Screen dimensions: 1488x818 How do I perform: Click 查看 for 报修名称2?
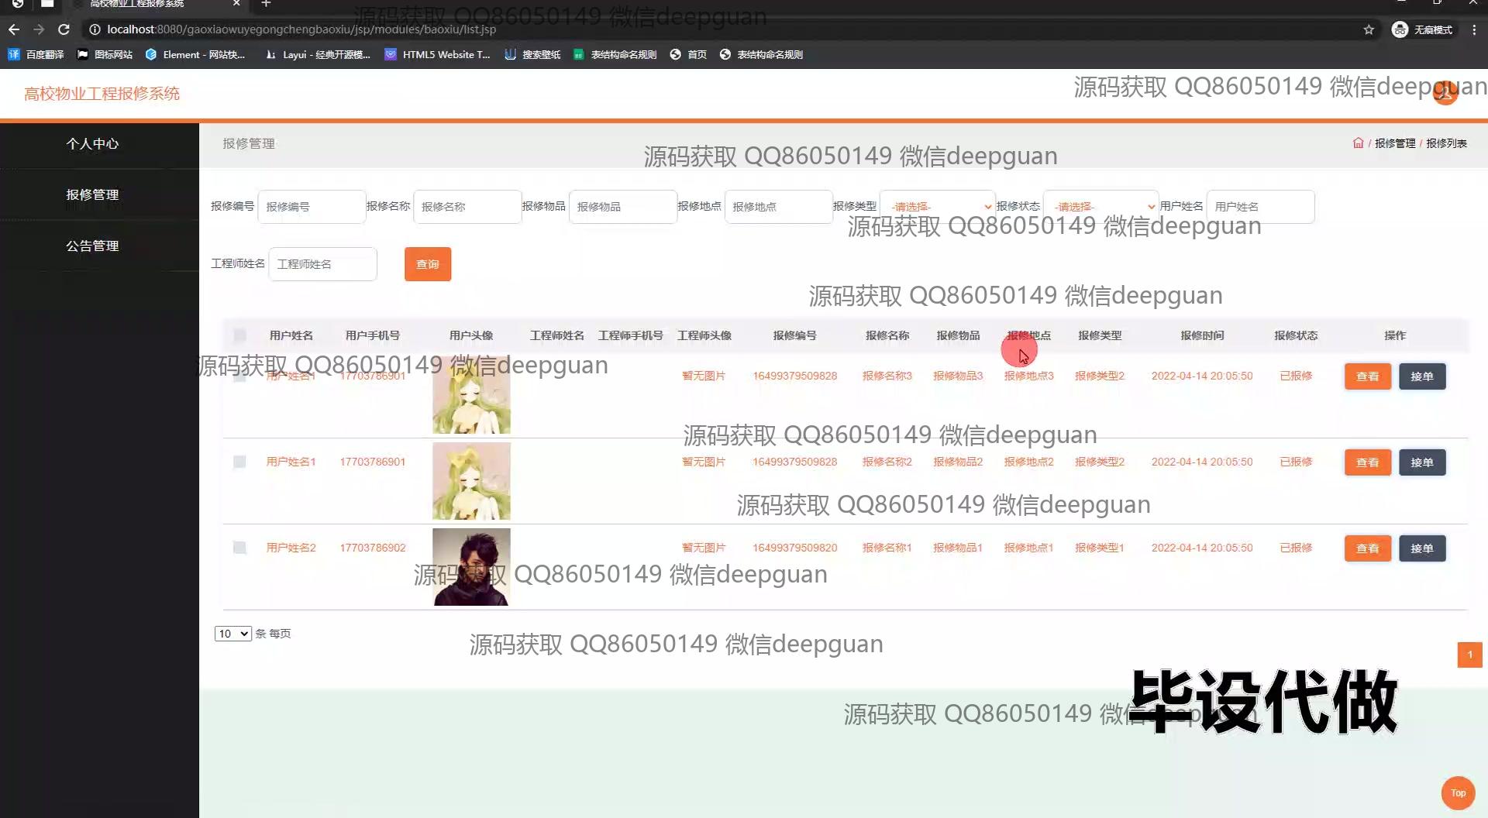point(1367,462)
